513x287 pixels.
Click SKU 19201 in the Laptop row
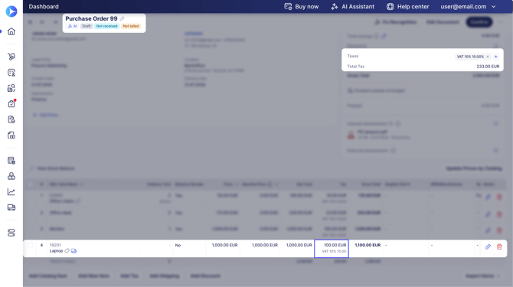(55, 245)
